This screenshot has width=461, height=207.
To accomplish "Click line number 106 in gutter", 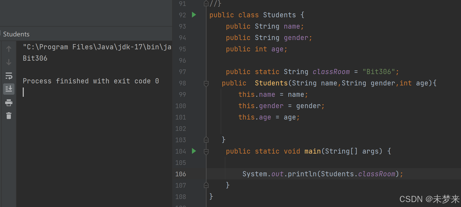I will [x=181, y=174].
